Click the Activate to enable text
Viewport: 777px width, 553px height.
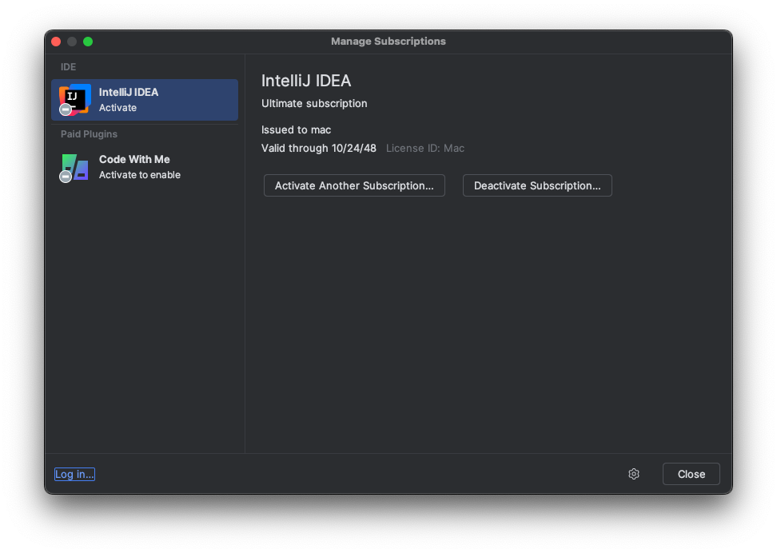click(139, 175)
